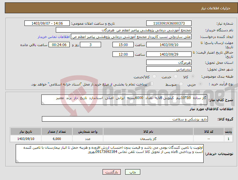Click the گروه کالا field دارو، پزشکی و سلامت
This screenshot has height=180, width=238.
(125, 119)
